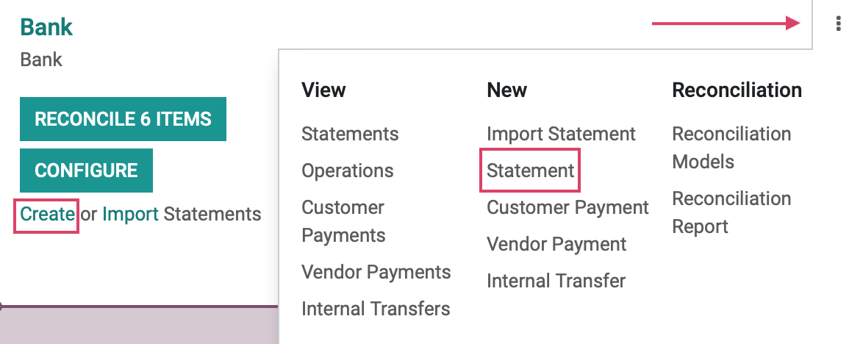
Task: Select Operations under View
Action: 347,171
